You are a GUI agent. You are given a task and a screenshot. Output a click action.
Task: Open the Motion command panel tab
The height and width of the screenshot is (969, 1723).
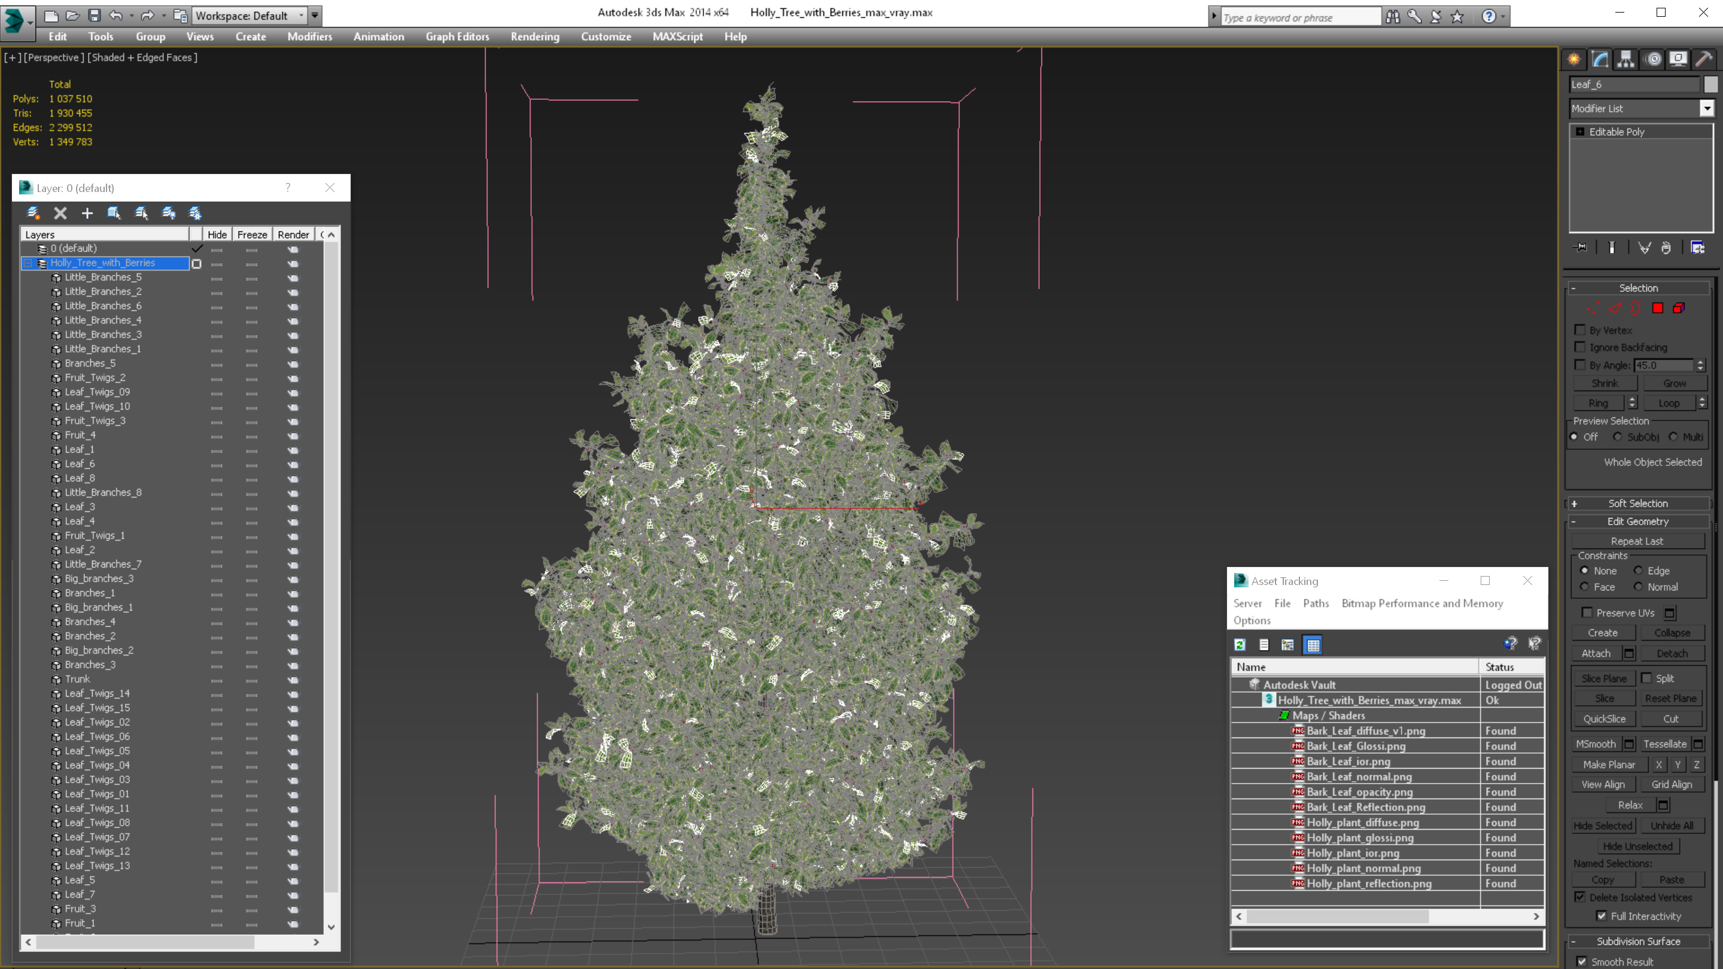click(x=1653, y=60)
